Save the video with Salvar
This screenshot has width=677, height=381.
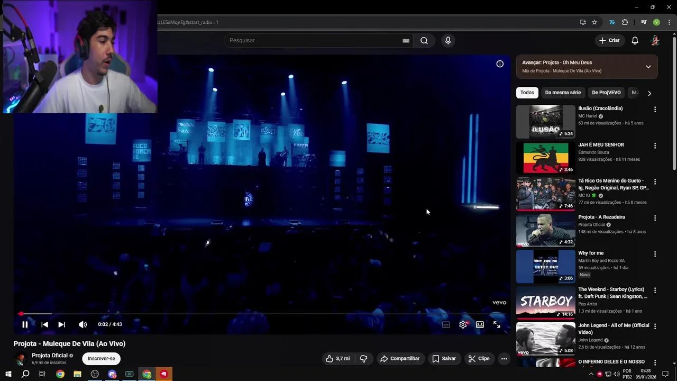444,359
